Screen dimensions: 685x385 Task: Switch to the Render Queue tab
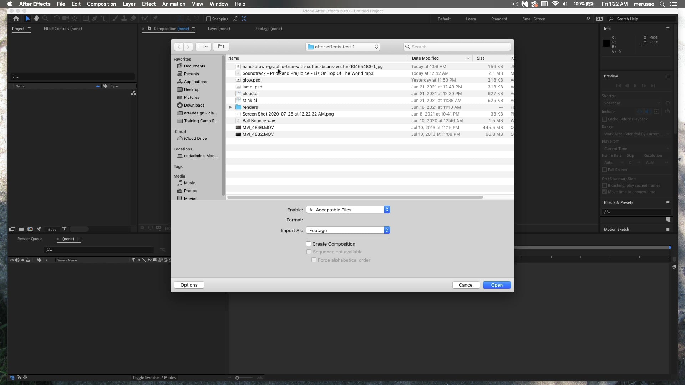click(x=30, y=239)
